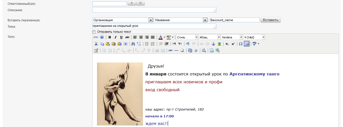The image size is (343, 127).
Task: Insert a bulleted list
Action: pos(147,44)
